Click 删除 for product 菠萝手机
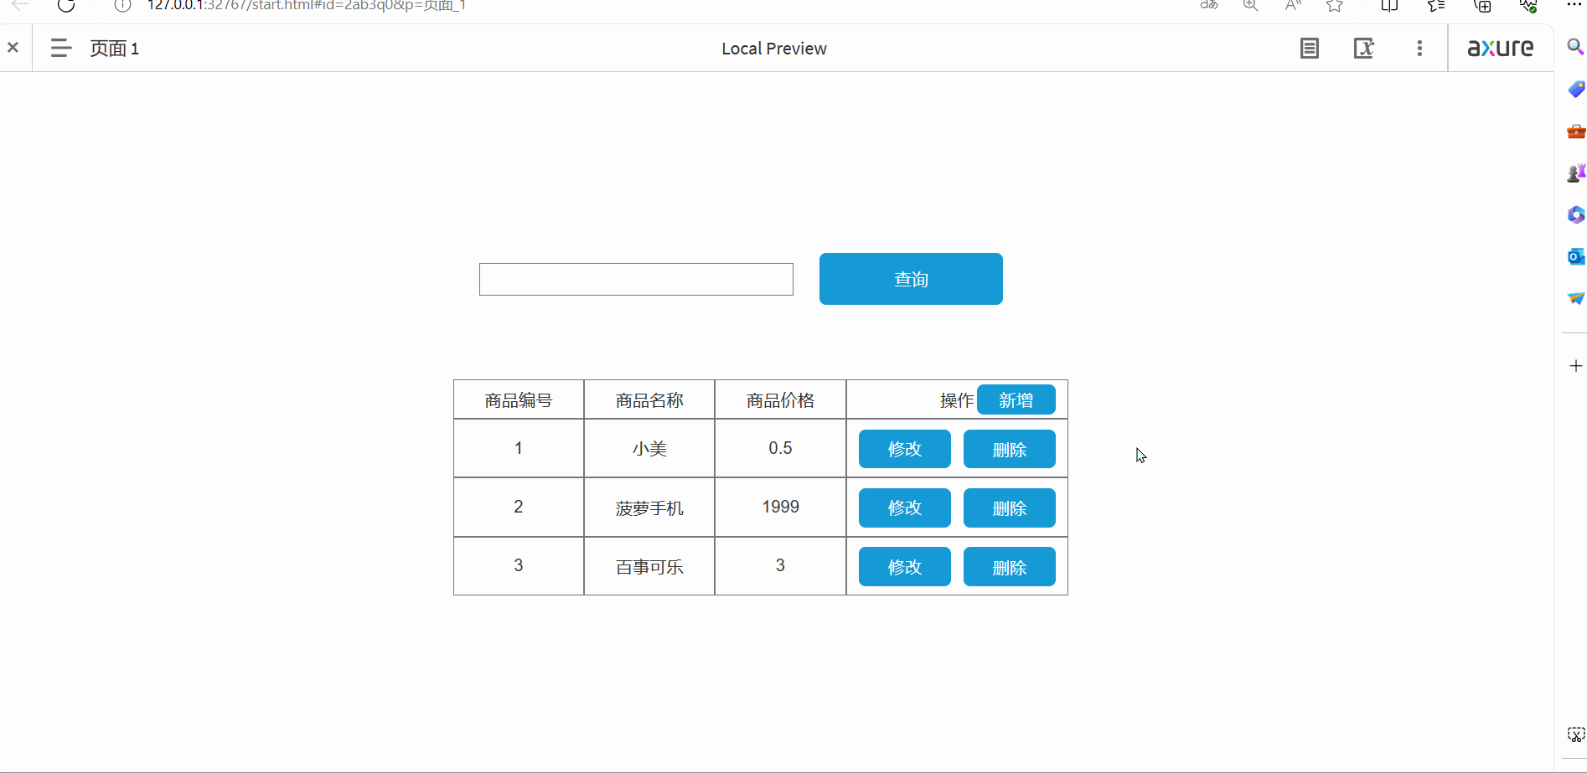The height and width of the screenshot is (773, 1587). pos(1010,508)
